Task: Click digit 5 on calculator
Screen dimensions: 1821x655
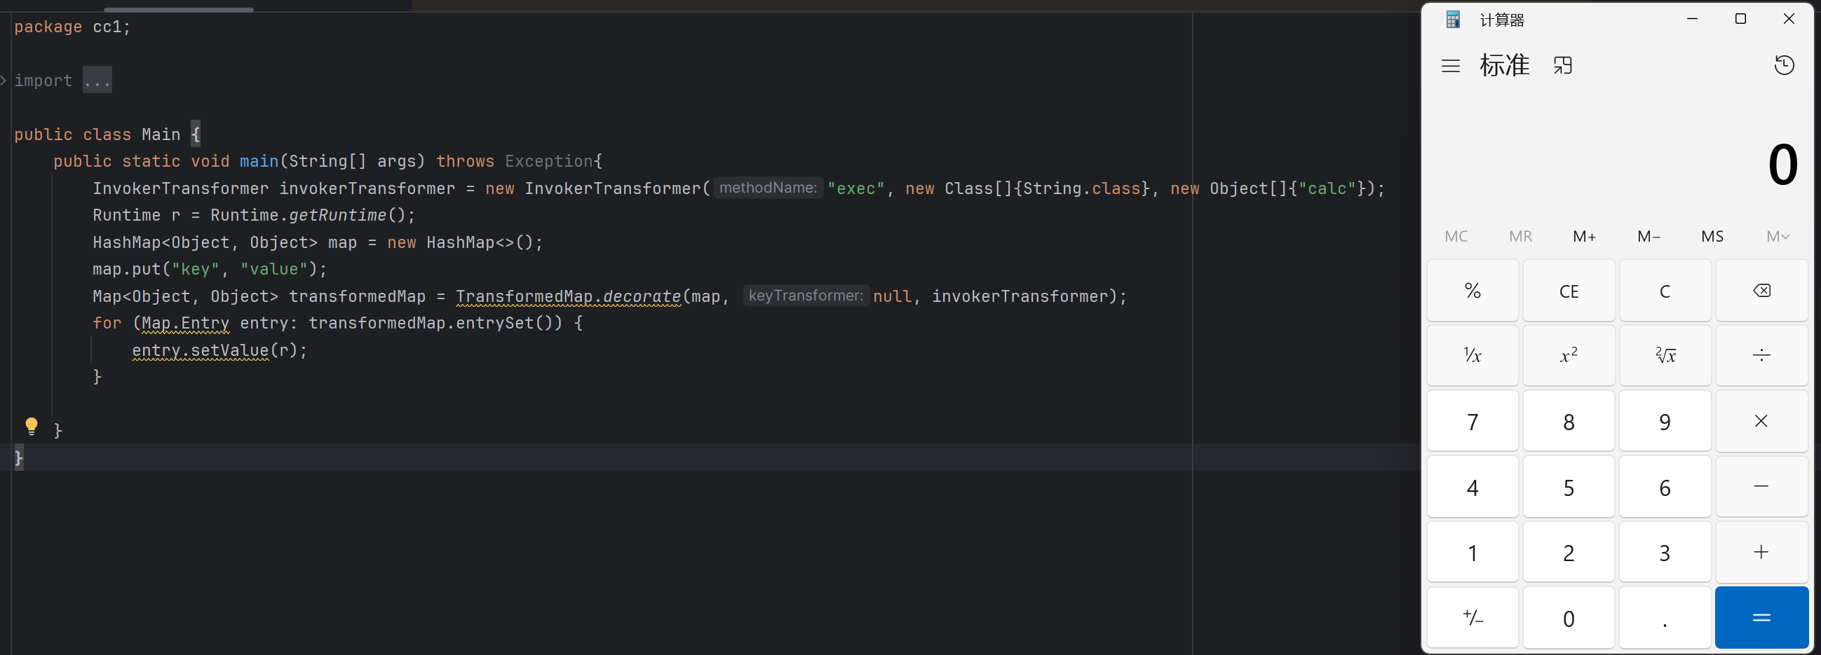Action: coord(1569,487)
